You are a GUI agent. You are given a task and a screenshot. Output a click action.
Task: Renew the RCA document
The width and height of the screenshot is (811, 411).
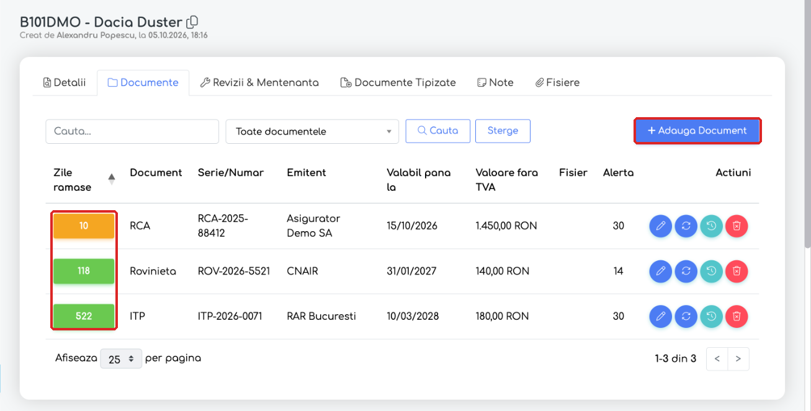[x=686, y=226]
